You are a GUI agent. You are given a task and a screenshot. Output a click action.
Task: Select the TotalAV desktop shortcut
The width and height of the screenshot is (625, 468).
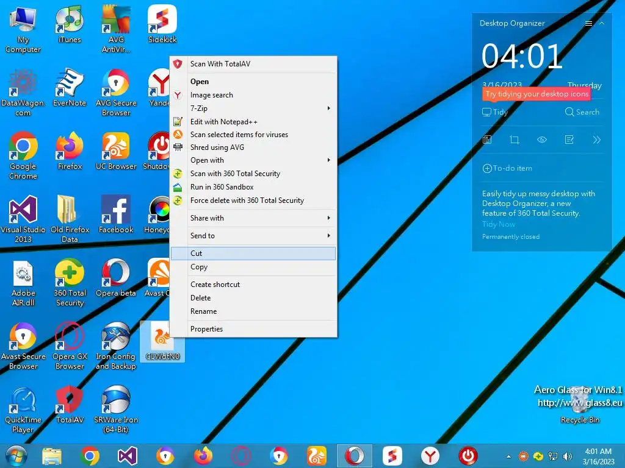[70, 405]
